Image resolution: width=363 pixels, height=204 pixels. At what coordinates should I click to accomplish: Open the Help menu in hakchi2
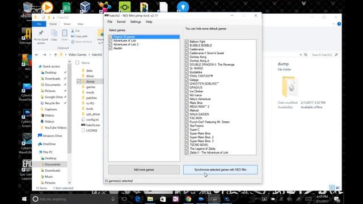pos(149,22)
